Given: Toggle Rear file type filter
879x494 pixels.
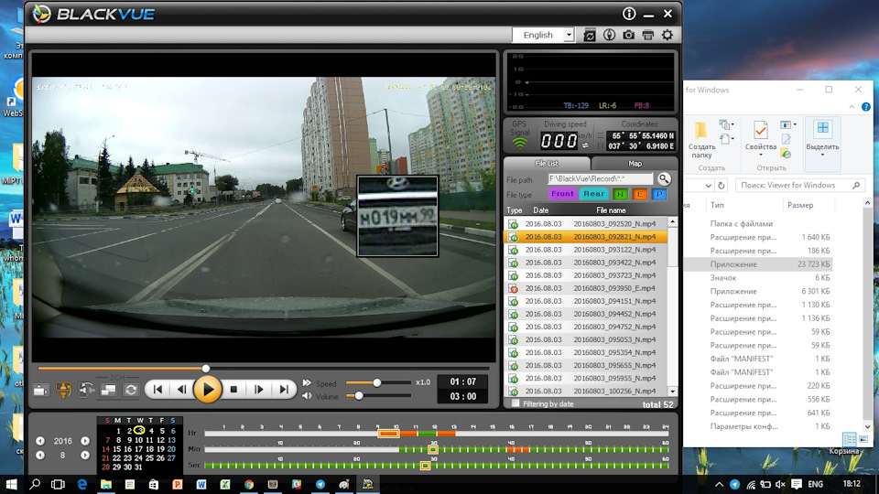Looking at the screenshot, I should point(593,194).
